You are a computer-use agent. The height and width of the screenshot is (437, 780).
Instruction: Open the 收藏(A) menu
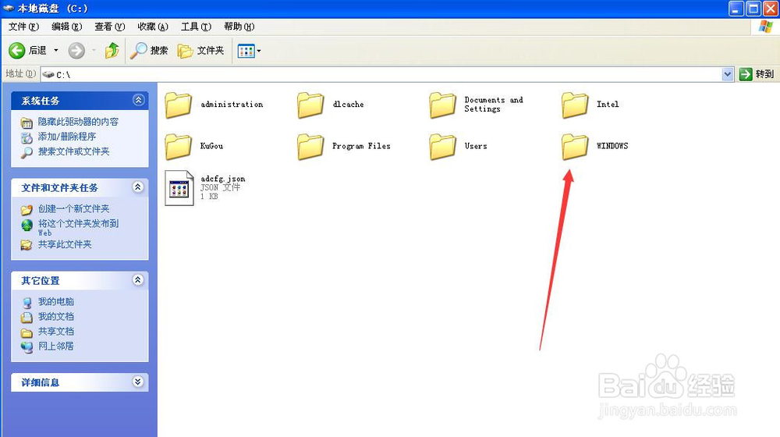tap(153, 27)
